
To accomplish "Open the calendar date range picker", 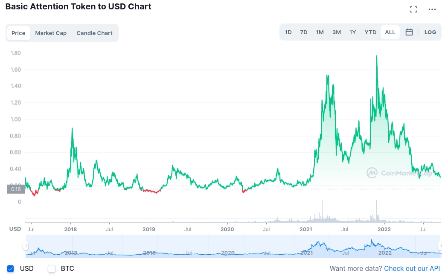I will [409, 32].
